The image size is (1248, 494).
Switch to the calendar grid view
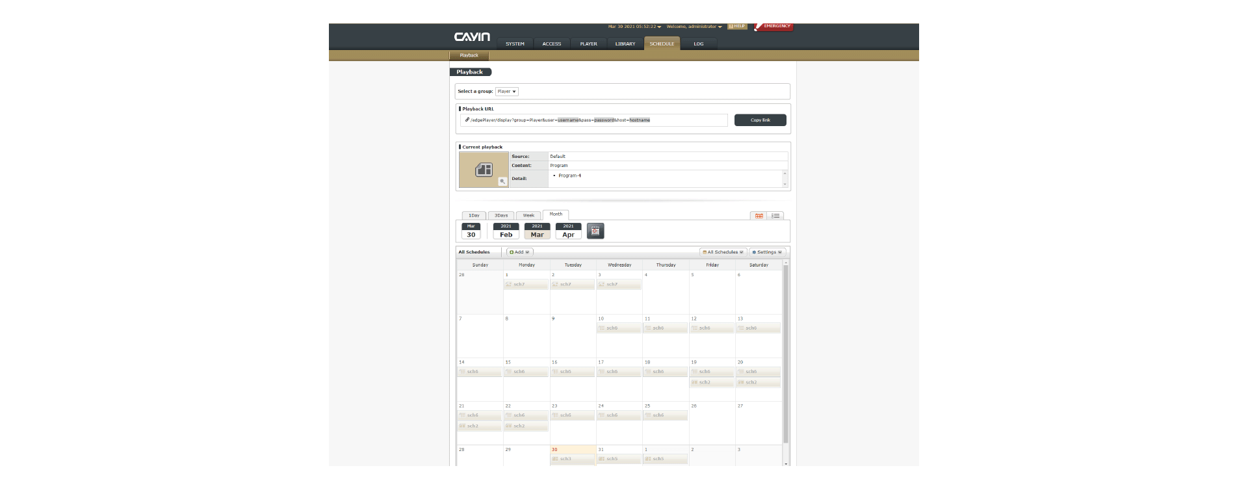coord(759,216)
